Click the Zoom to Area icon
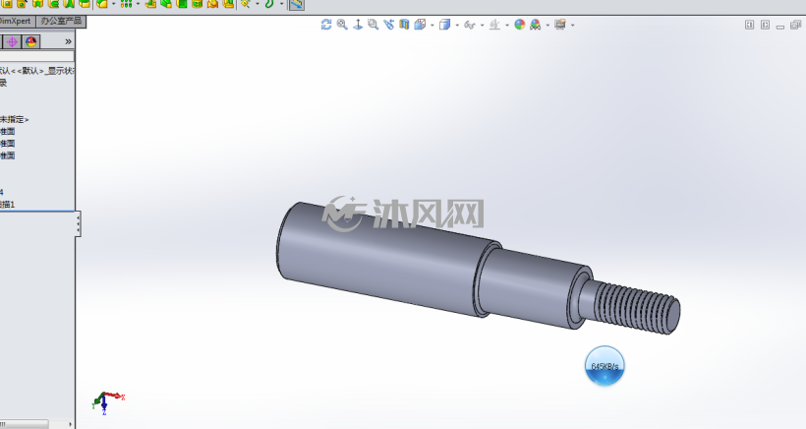This screenshot has height=429, width=806. point(374,25)
